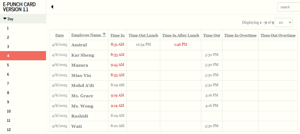The image size is (300, 134).
Task: Click the Mazura 9:45 AM time-in cell
Action: click(x=117, y=65)
